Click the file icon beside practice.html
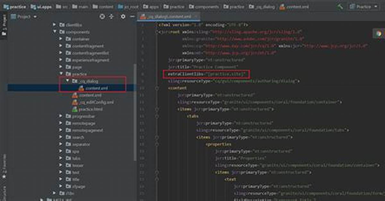 pyautogui.click(x=75, y=109)
